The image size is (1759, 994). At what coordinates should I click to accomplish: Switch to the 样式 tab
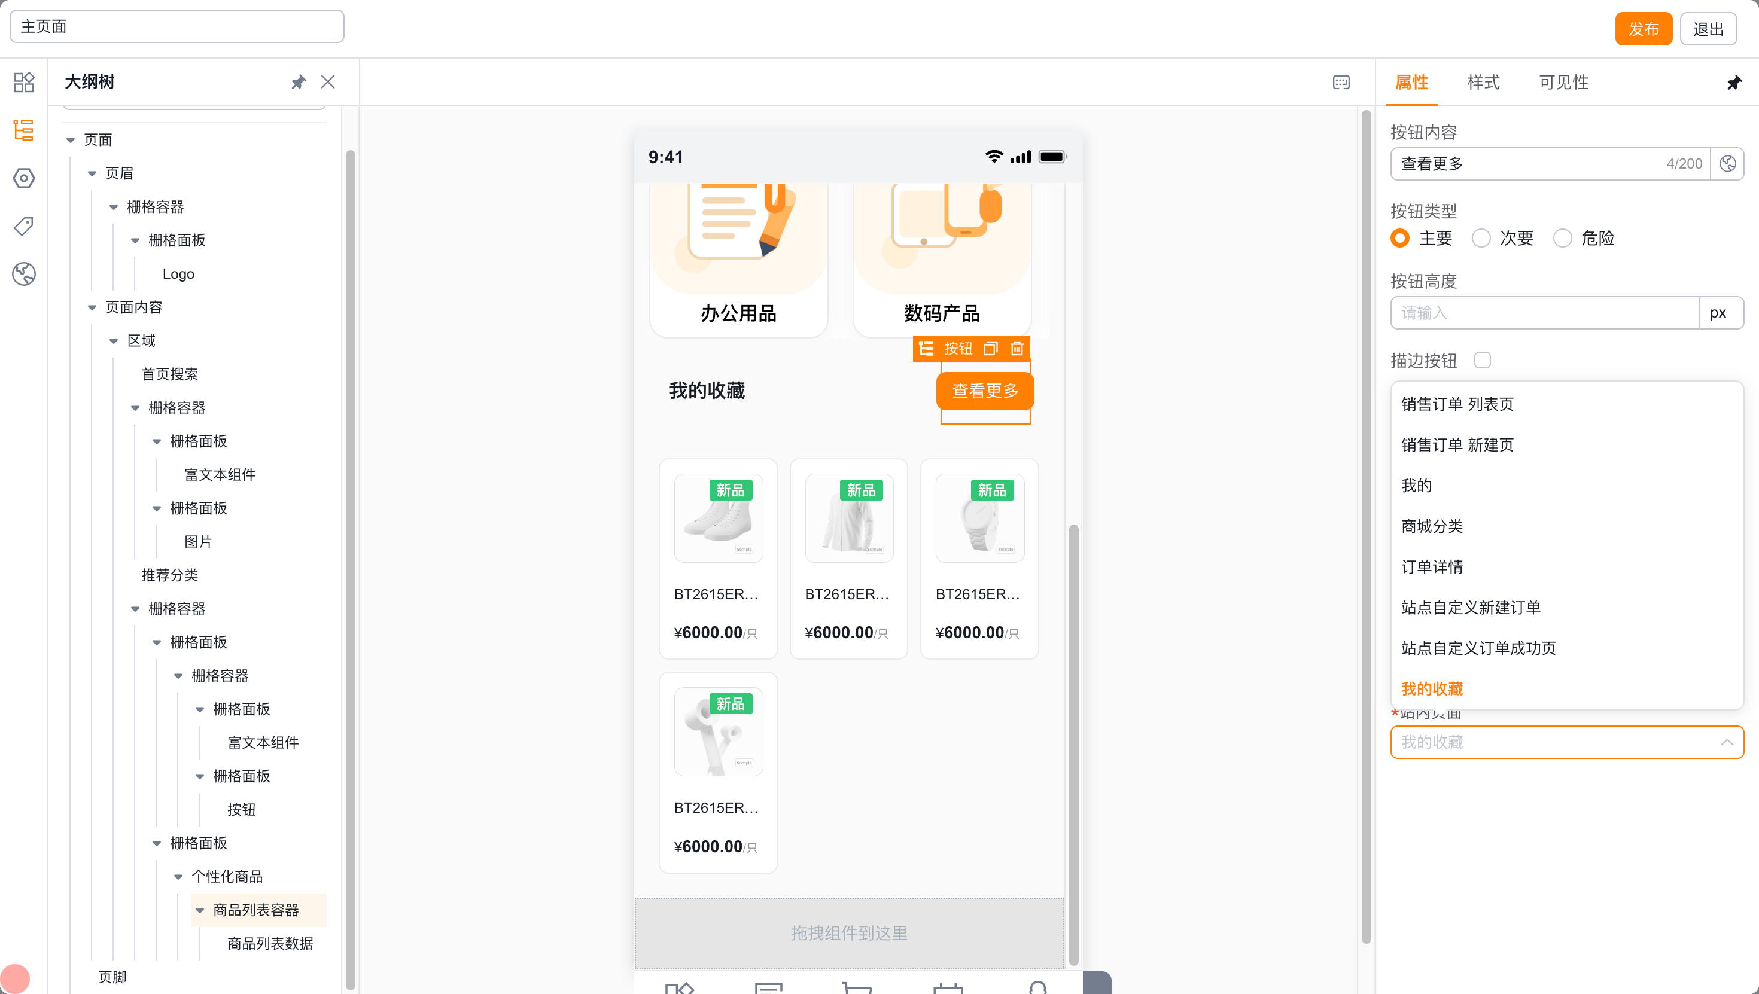1483,83
